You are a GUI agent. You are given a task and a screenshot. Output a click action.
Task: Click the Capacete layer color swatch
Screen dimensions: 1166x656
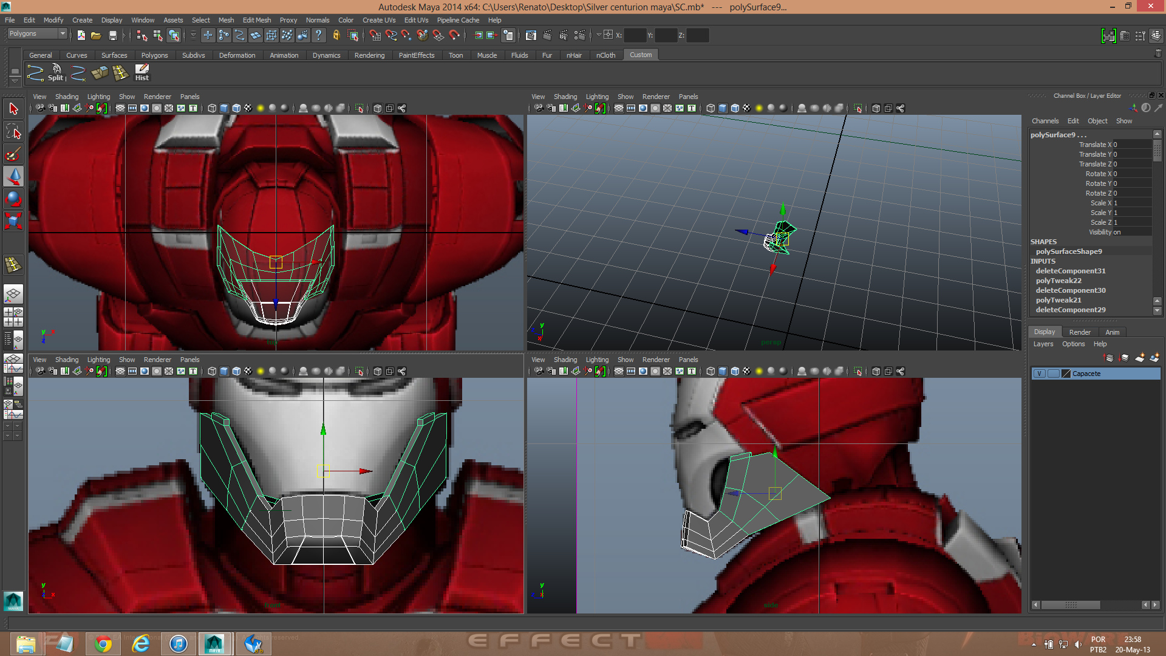coord(1066,374)
